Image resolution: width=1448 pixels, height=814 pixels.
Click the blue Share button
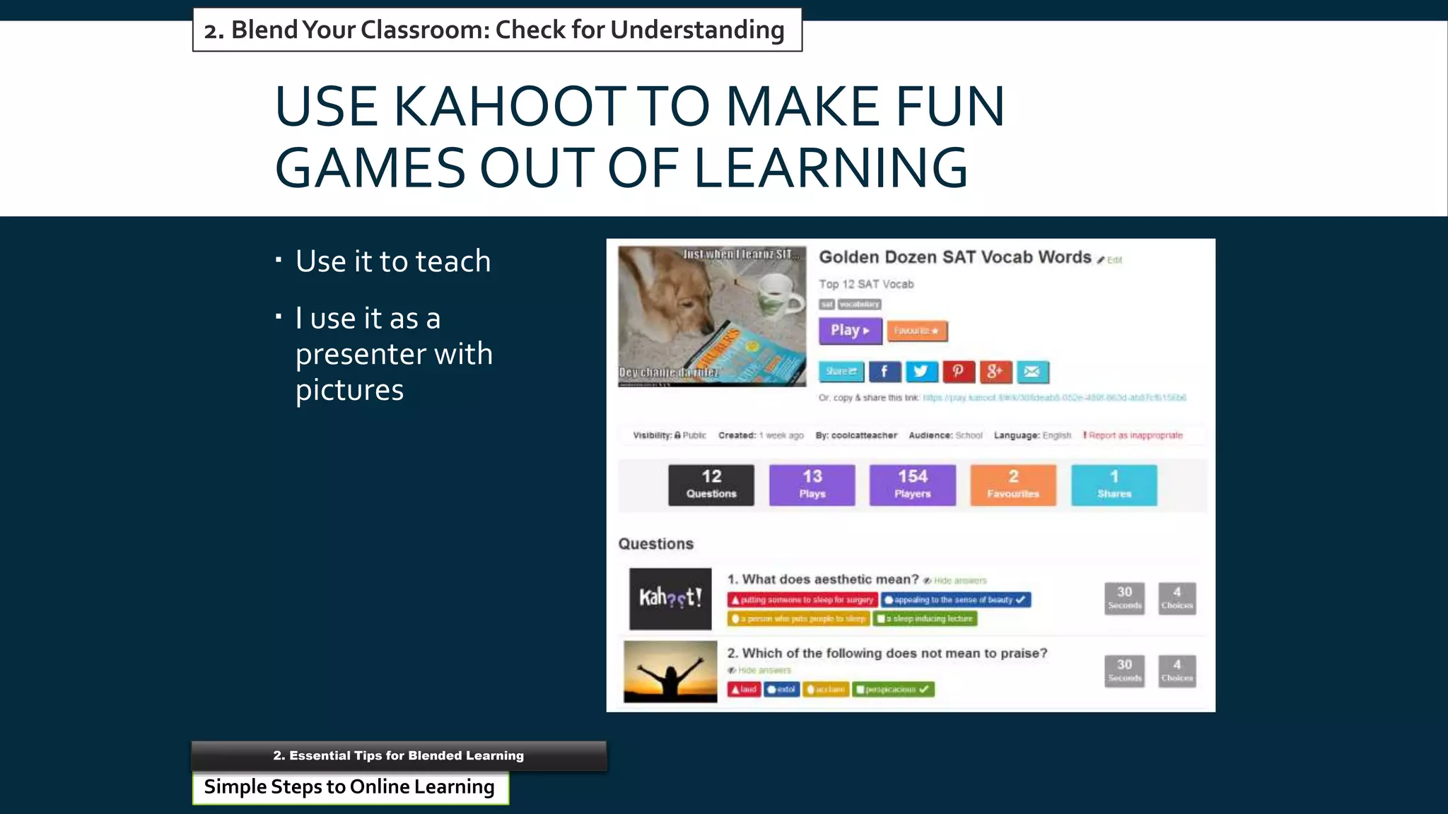841,372
